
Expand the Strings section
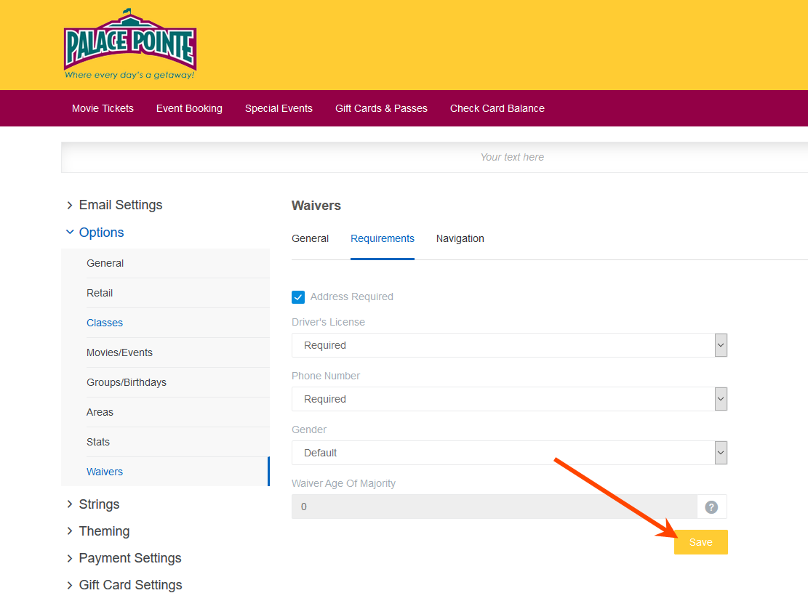99,504
